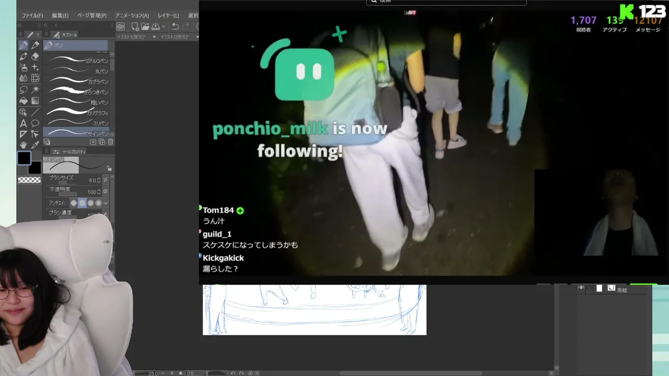
Task: Select the Blend tool
Action: (24, 78)
